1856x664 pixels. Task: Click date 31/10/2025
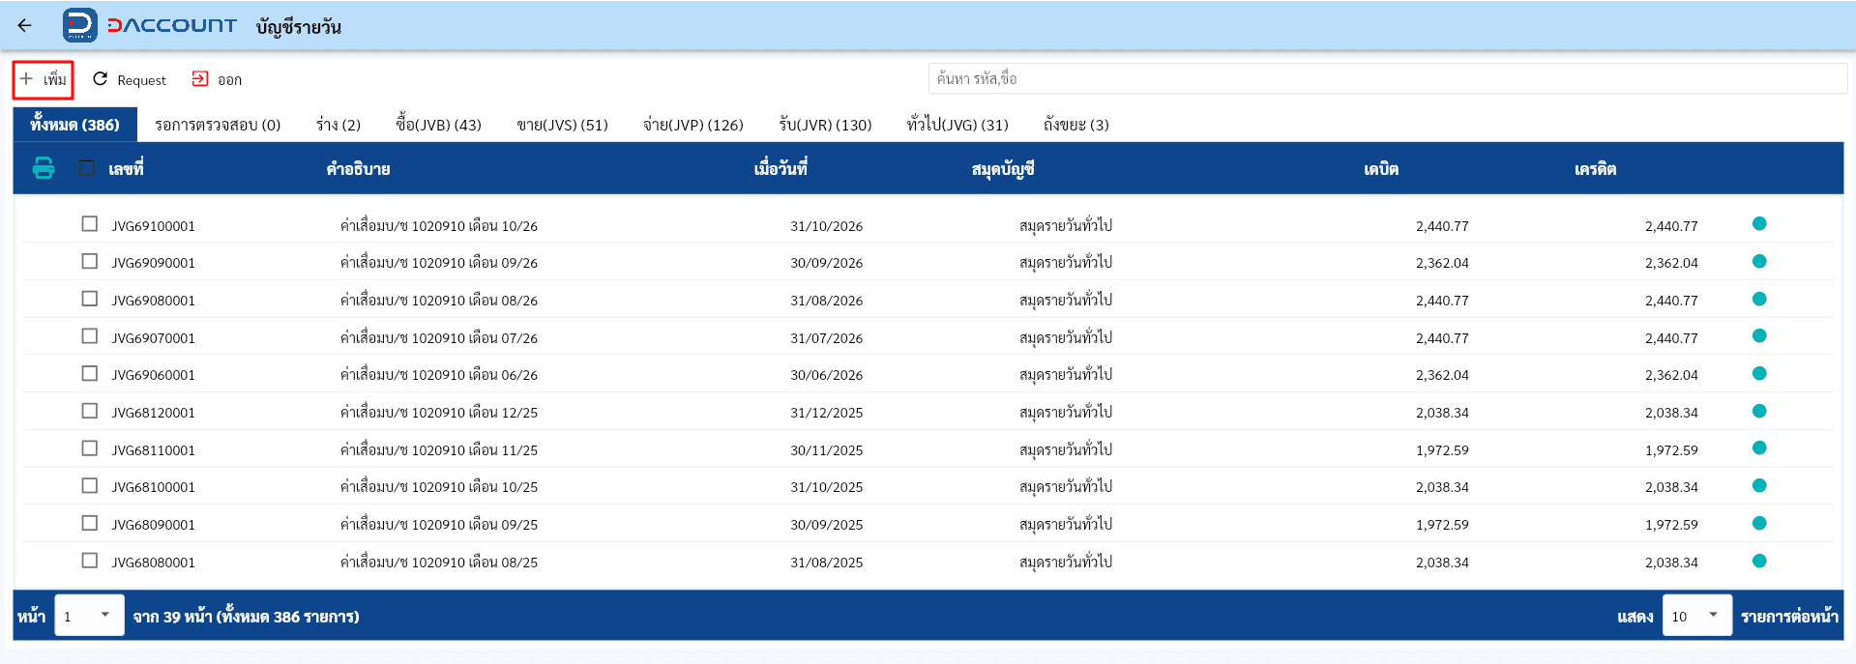(826, 487)
